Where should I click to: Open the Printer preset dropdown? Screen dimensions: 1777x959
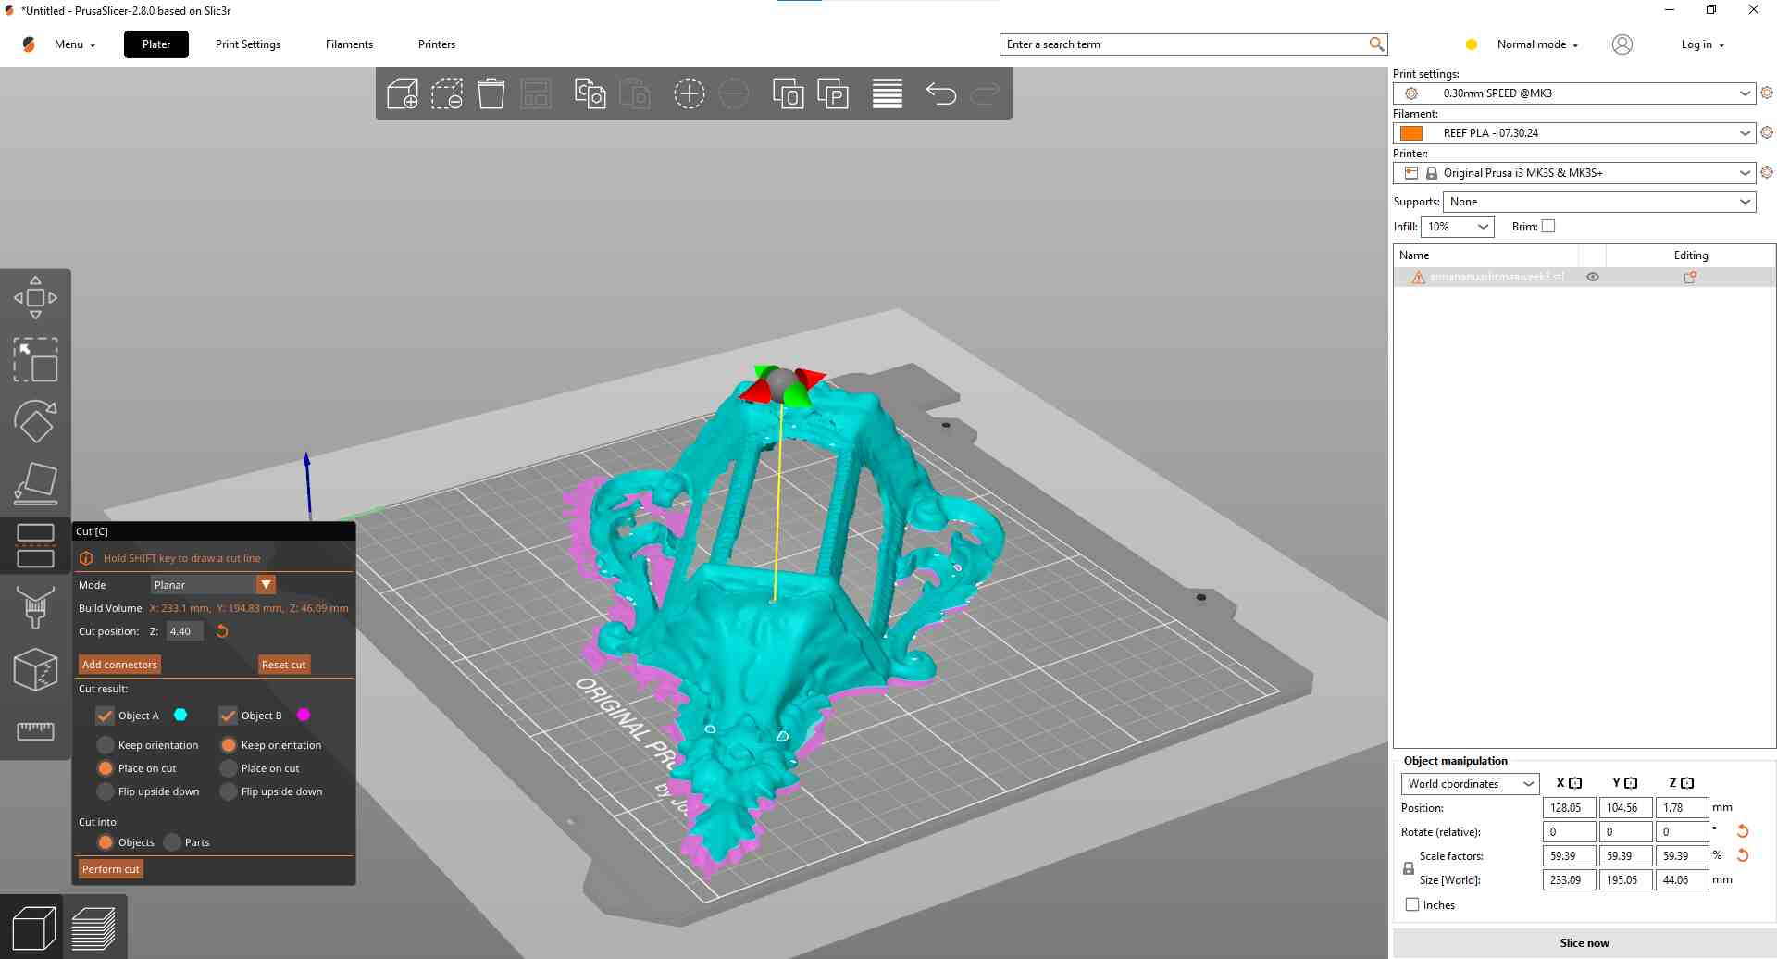1573,172
